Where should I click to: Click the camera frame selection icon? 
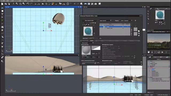point(156,52)
